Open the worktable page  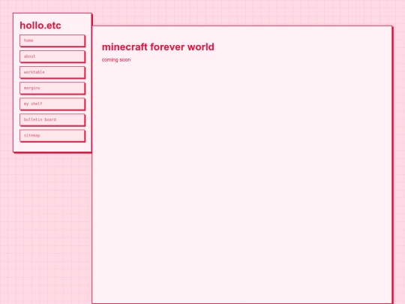[x=52, y=72]
